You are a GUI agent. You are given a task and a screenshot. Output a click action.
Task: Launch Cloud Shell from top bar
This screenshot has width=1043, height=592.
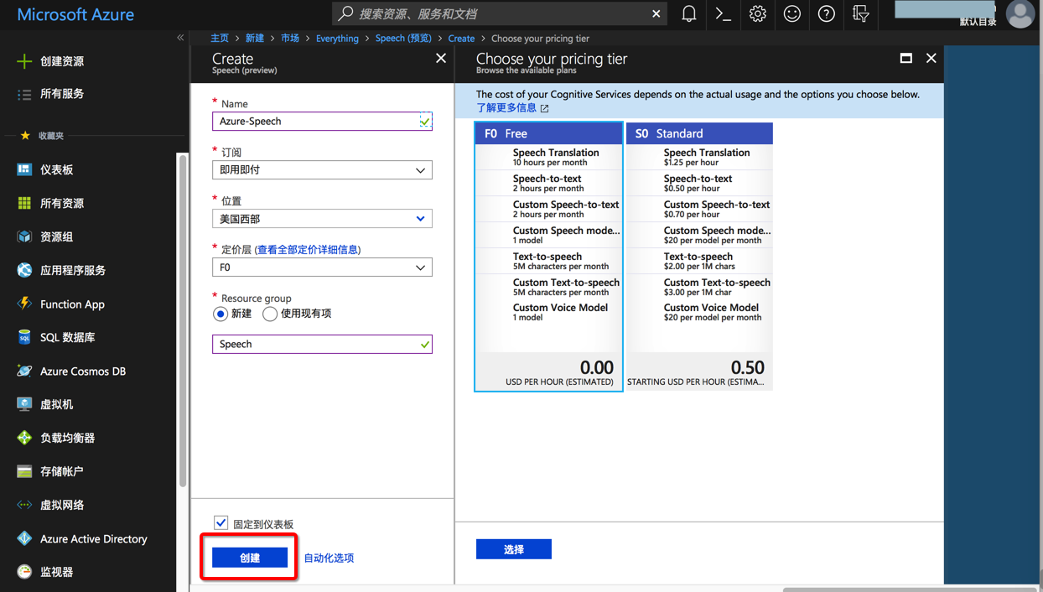(723, 14)
